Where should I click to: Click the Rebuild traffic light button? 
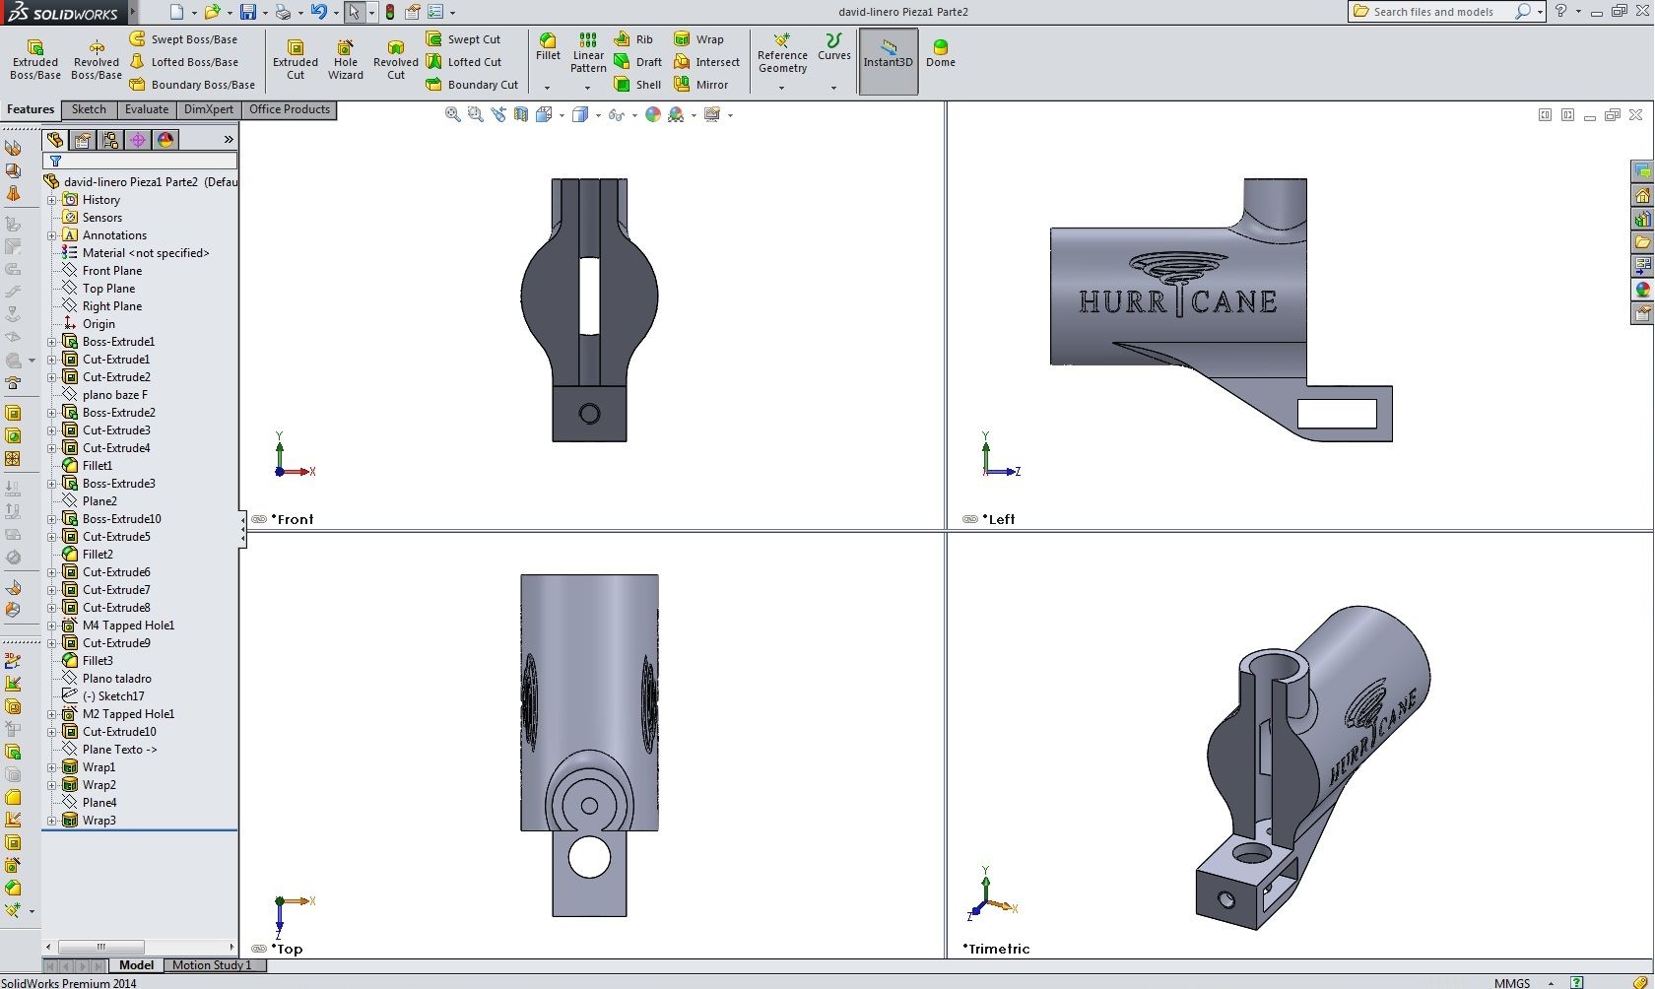390,12
